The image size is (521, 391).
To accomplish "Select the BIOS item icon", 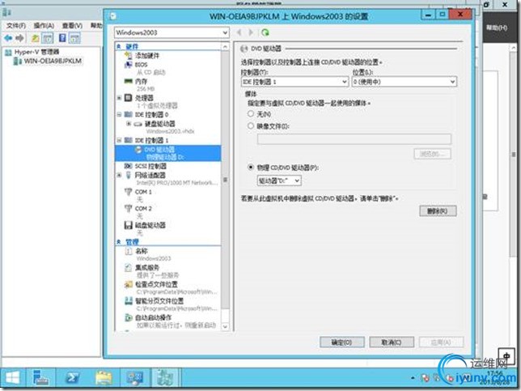I will [x=129, y=65].
